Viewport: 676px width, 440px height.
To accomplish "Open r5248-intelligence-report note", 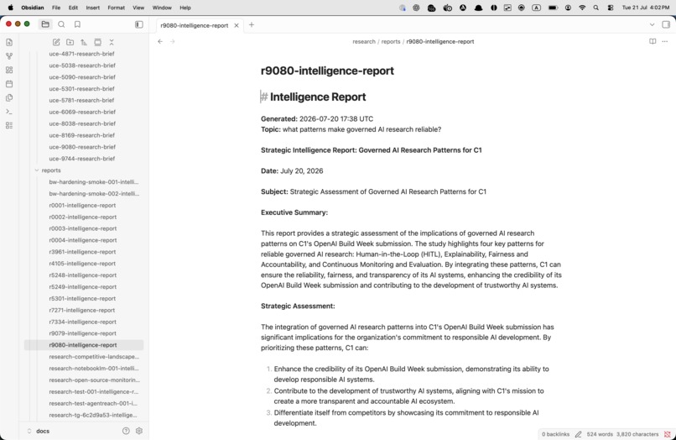I will click(x=82, y=275).
